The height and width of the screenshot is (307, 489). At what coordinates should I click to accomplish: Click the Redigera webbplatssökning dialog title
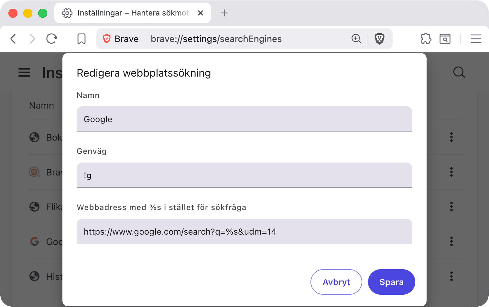(144, 73)
